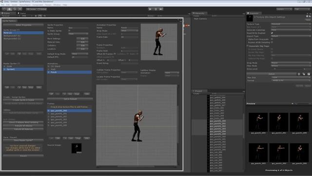Screen dimensions: 312x176
Task: Click the guy_punch1_004 preview thumbnail
Action: [258, 122]
